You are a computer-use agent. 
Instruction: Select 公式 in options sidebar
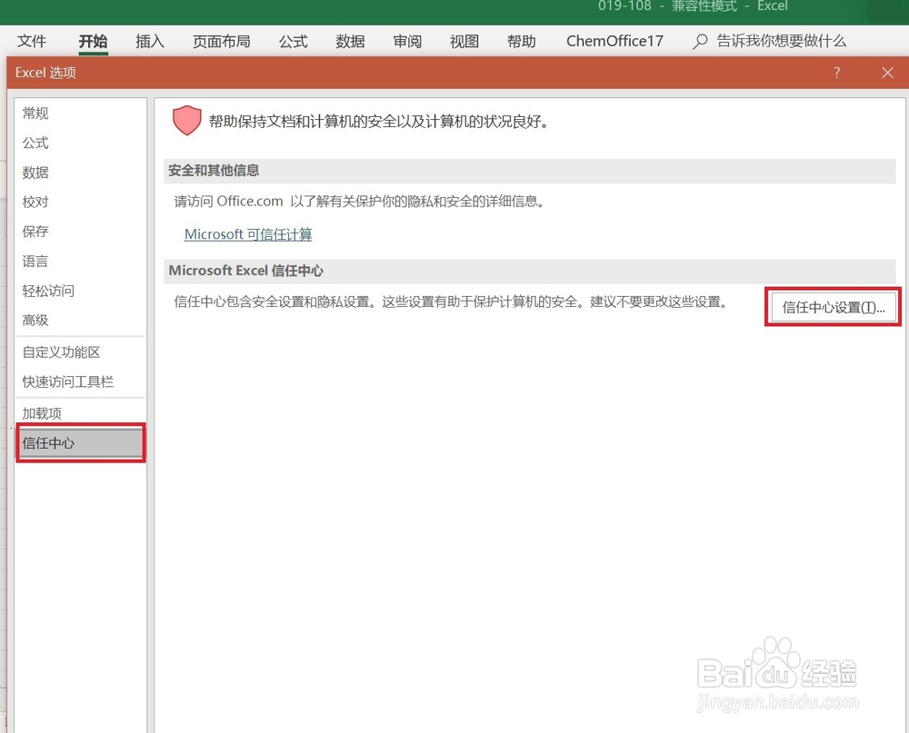pyautogui.click(x=81, y=143)
